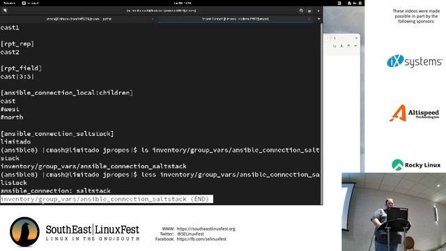Switch to the second terminal tab
446x251 pixels.
click(x=235, y=19)
